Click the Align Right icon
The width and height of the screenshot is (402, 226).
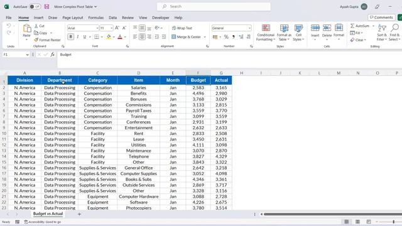point(149,37)
